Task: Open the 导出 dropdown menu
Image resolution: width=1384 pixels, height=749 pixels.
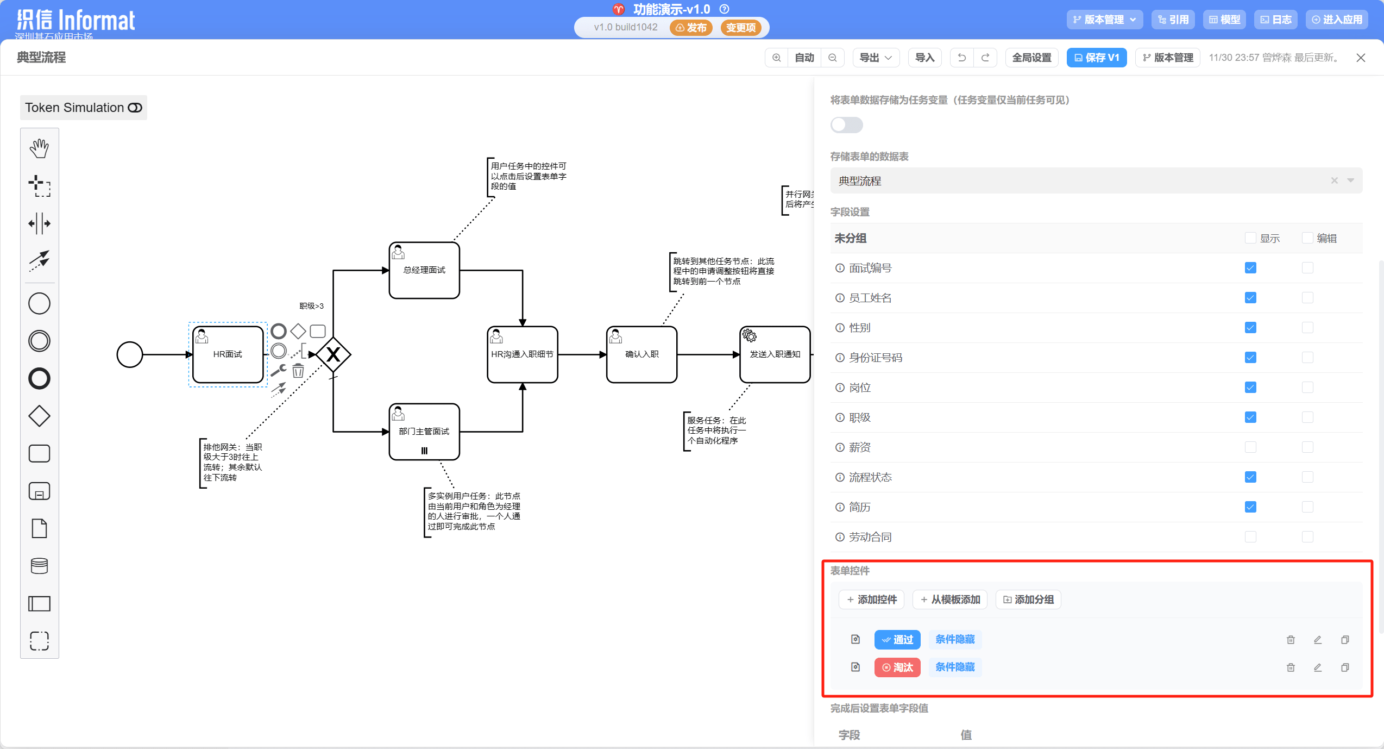Action: 876,58
